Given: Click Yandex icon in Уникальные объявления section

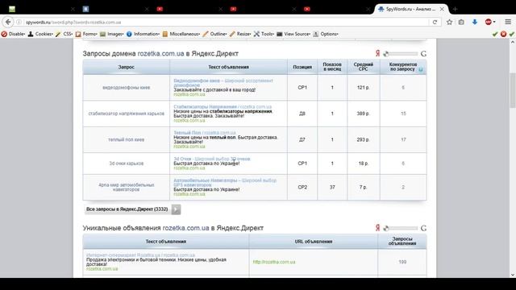Looking at the screenshot, I should tap(378, 228).
